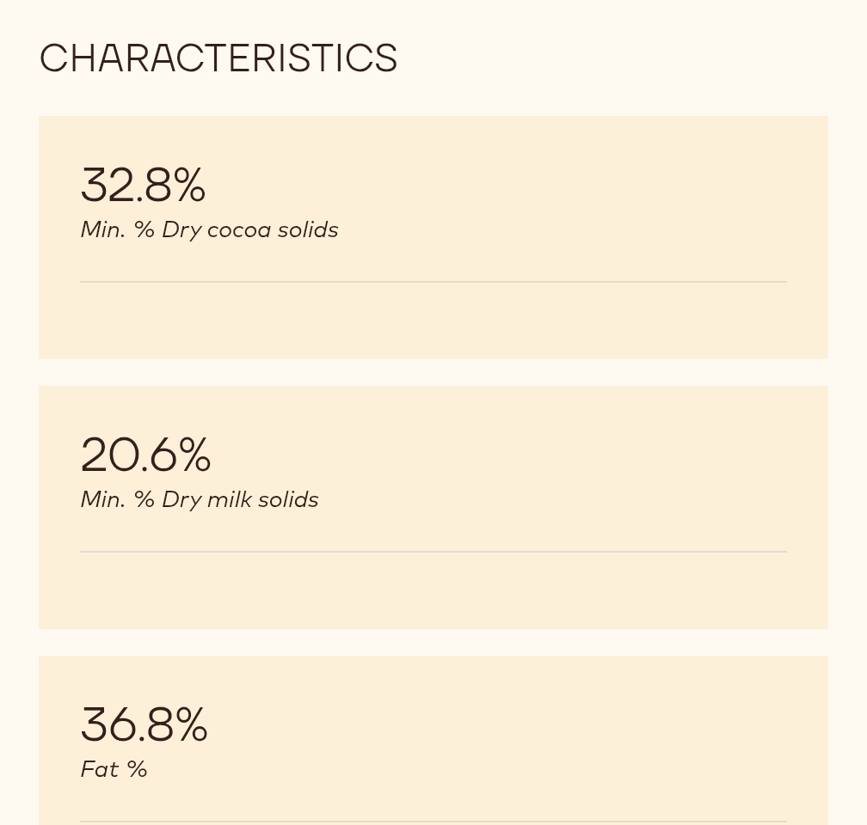Click the gap between cocoa and milk cards

tap(433, 372)
